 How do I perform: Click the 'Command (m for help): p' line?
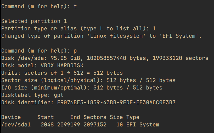tap(39, 51)
